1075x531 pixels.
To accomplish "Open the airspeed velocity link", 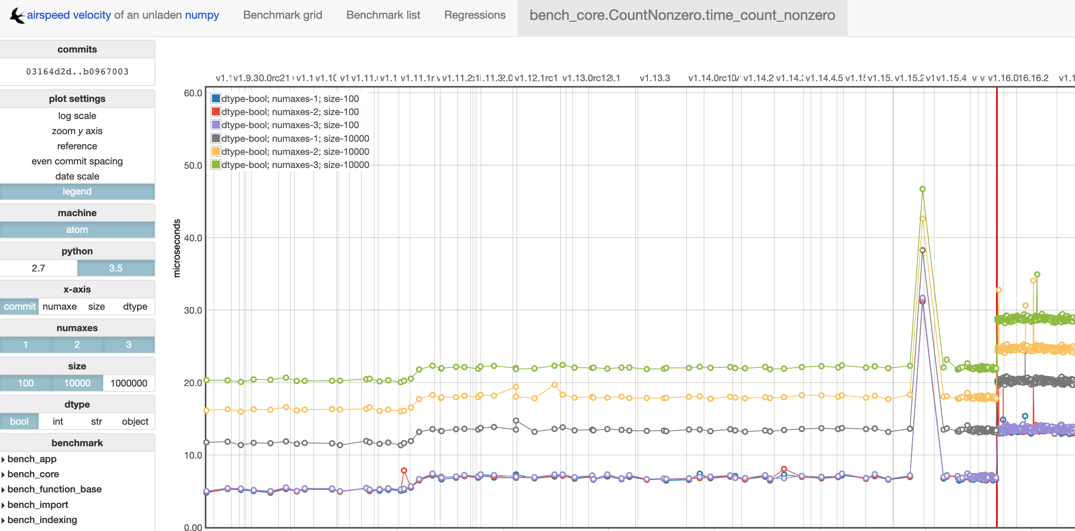I will [x=69, y=15].
